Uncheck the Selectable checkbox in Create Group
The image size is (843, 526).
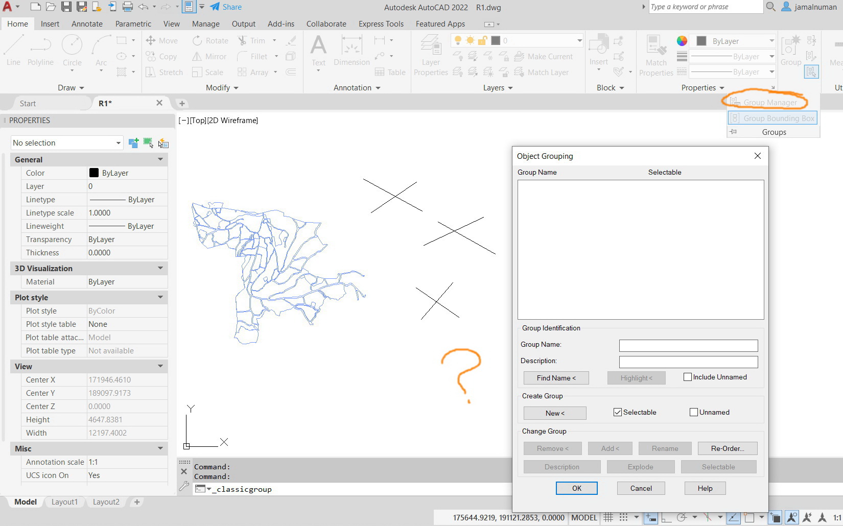618,412
